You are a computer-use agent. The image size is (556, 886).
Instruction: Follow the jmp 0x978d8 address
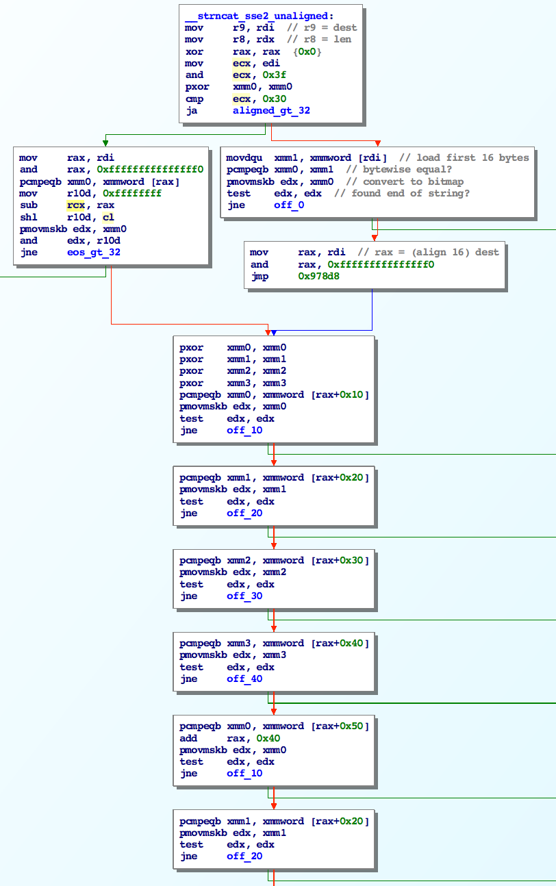[319, 277]
